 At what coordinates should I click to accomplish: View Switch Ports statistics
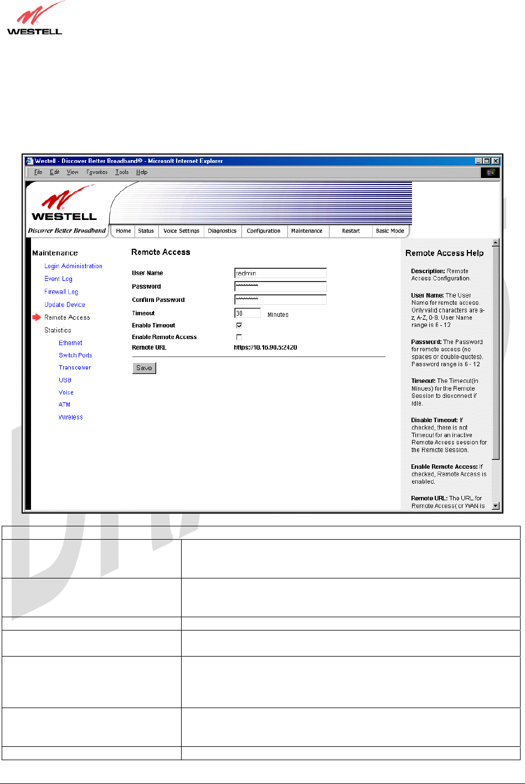click(x=75, y=355)
